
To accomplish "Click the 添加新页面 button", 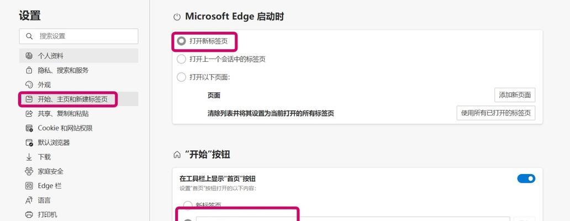I will (x=515, y=95).
